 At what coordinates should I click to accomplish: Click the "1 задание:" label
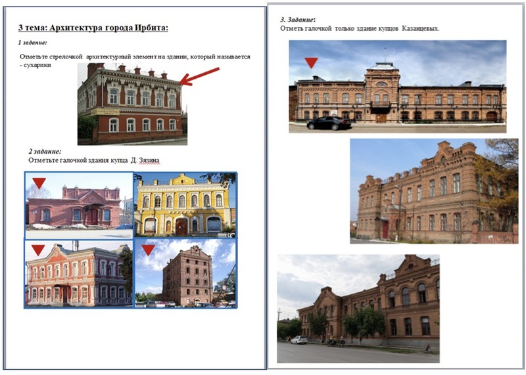pos(32,43)
